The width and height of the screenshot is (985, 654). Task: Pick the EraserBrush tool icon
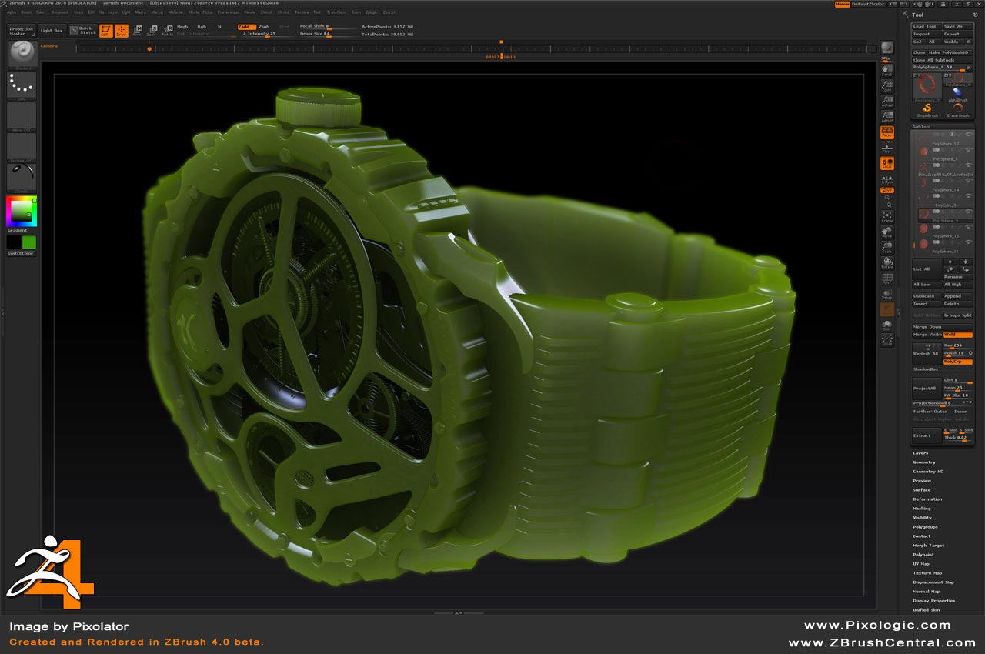[x=958, y=109]
